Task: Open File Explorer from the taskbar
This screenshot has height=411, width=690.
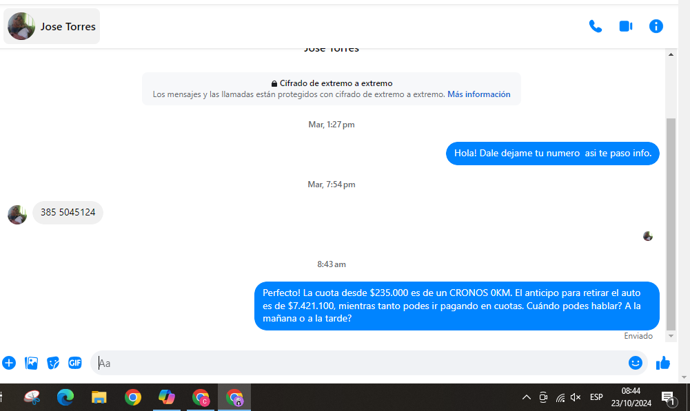Action: tap(99, 397)
